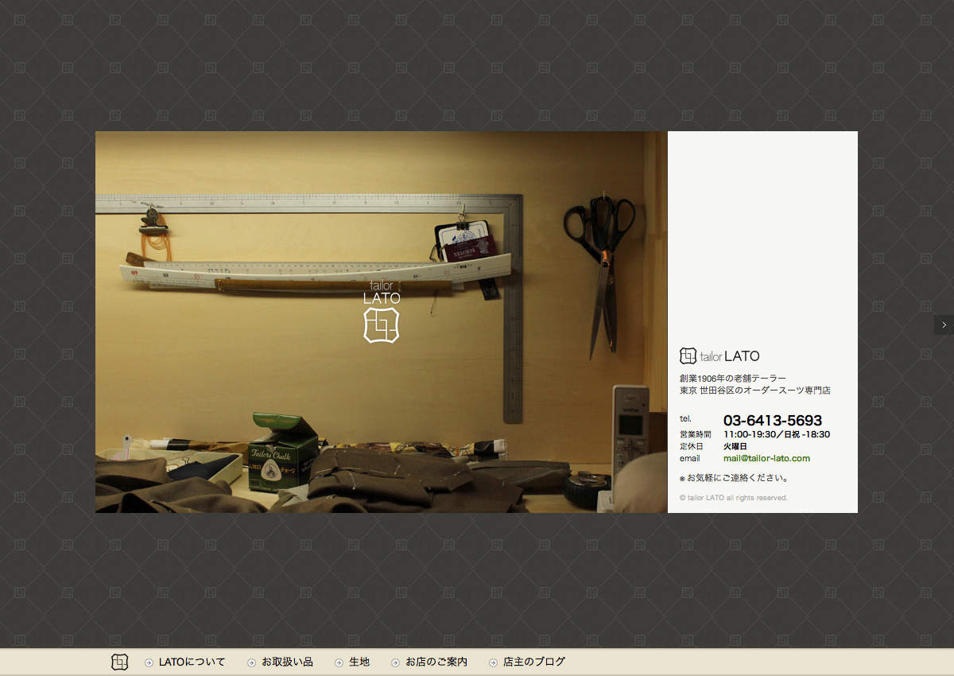
Task: Click the phone number 03-6413-5693
Action: 772,420
